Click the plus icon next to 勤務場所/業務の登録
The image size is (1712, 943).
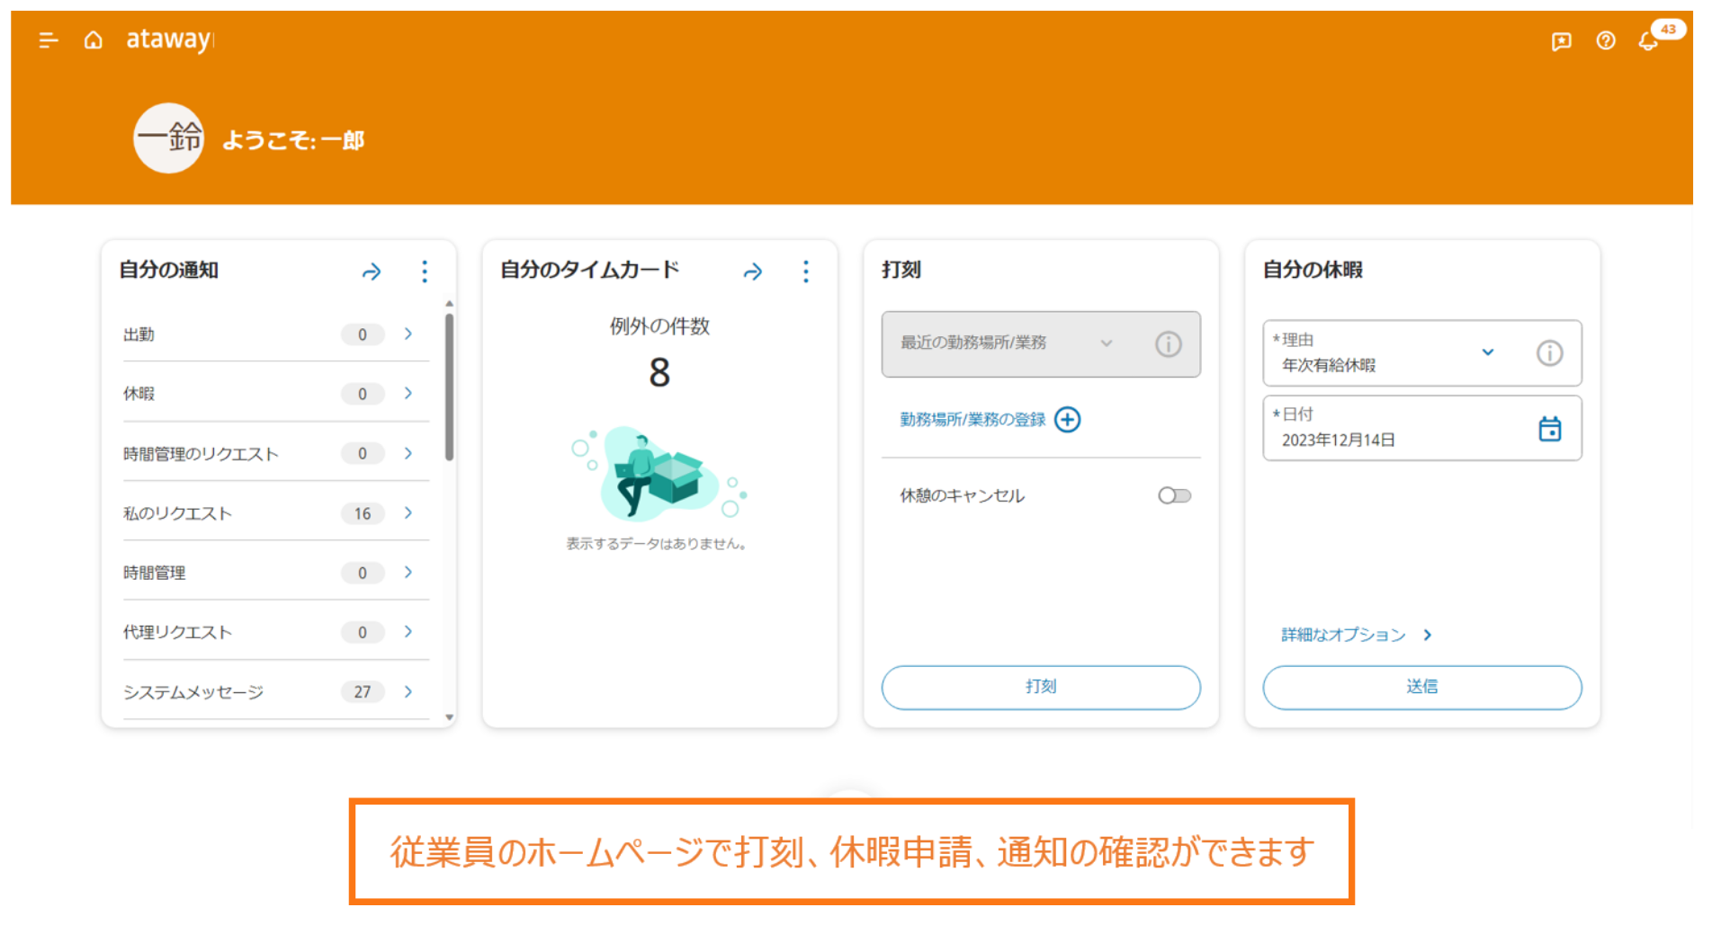pos(1067,420)
